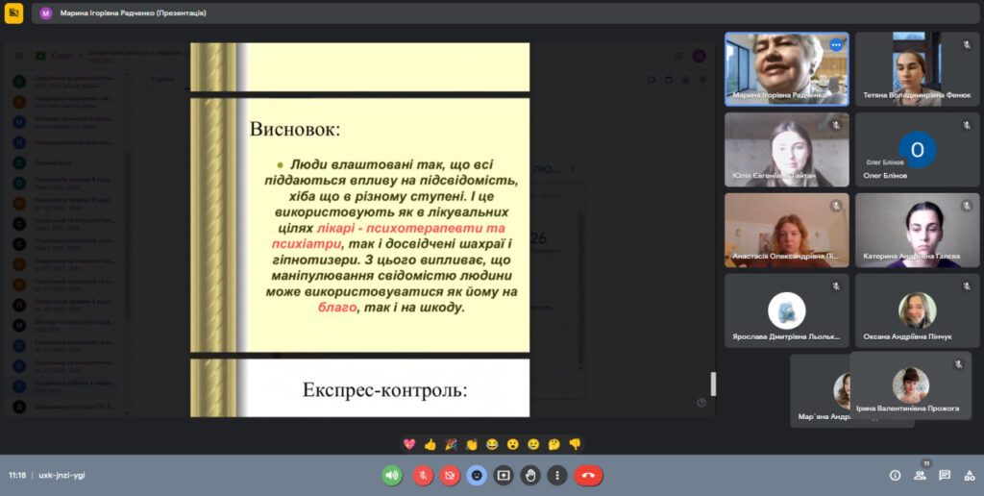Image resolution: width=984 pixels, height=496 pixels.
Task: Raise hand using the hand icon
Action: pos(530,475)
